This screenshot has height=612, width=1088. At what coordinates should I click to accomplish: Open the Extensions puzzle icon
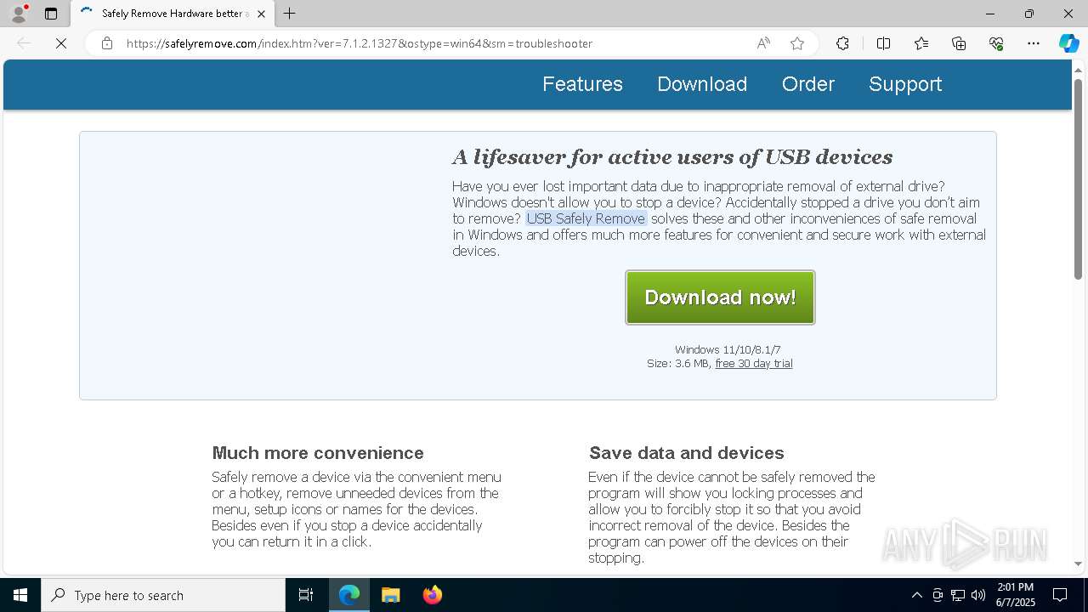[842, 43]
